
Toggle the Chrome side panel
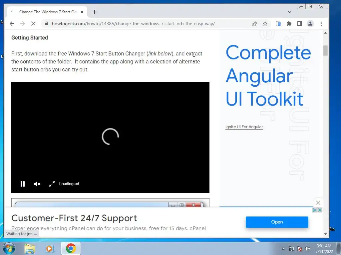tap(299, 24)
